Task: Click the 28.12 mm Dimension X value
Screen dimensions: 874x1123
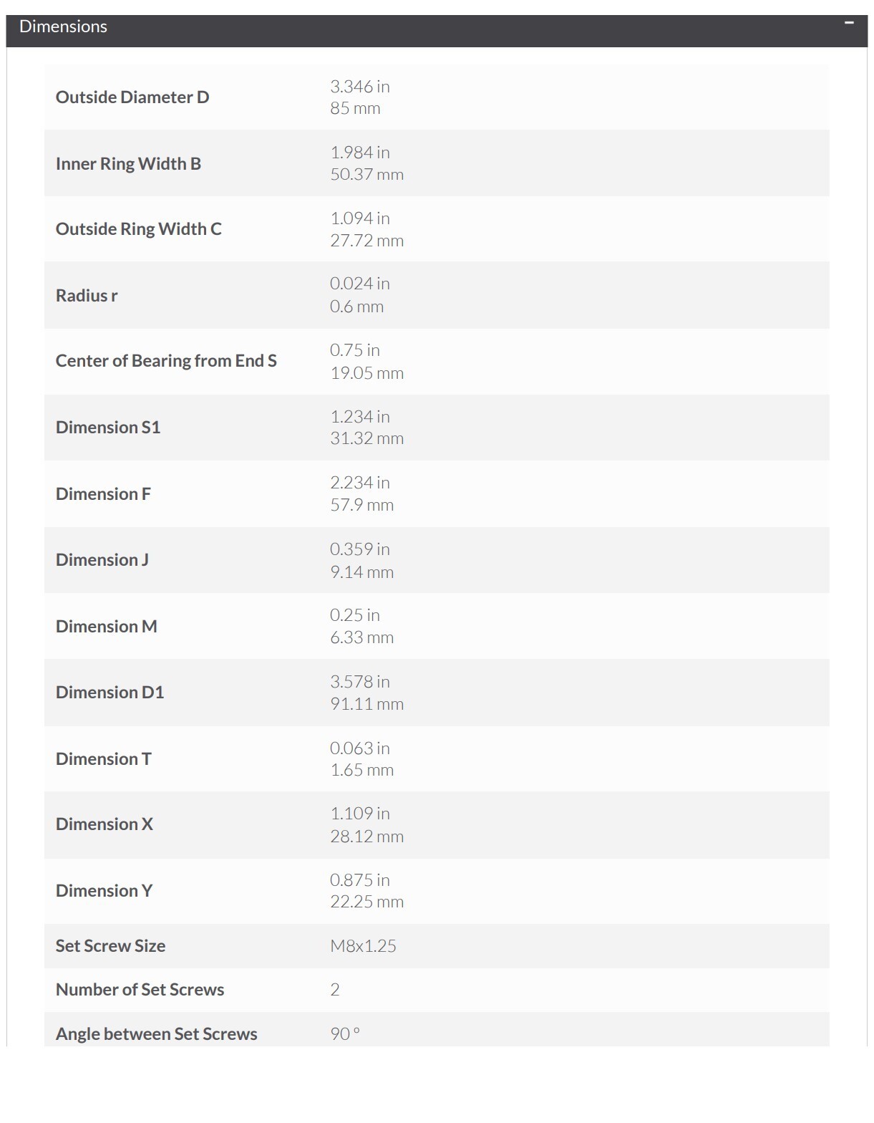Action: 366,837
